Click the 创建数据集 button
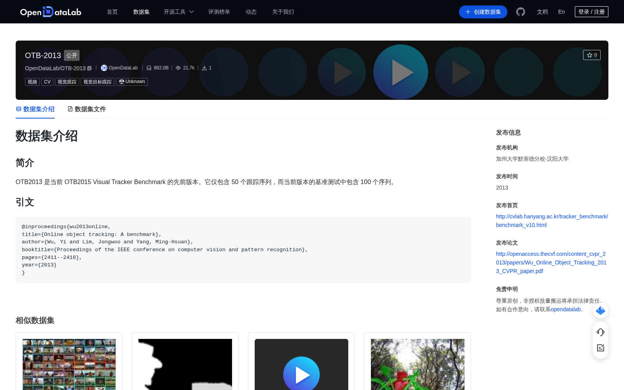 [483, 12]
